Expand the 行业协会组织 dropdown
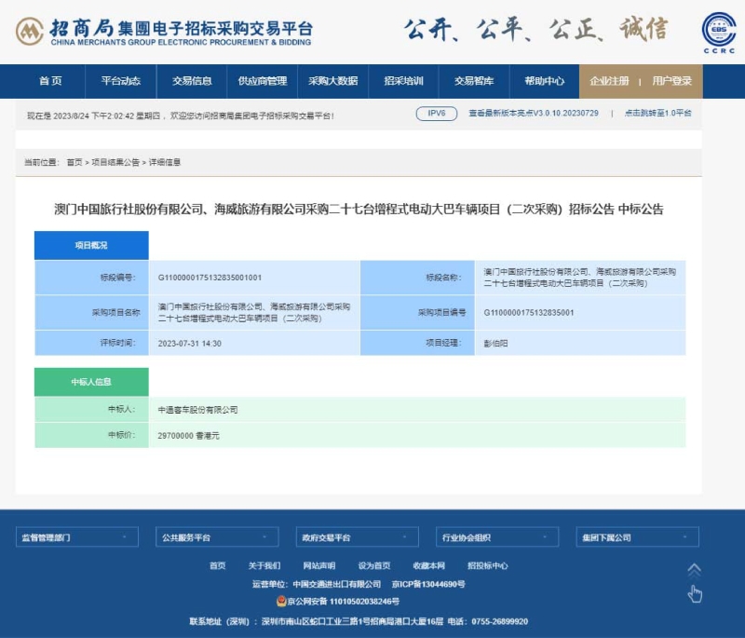The image size is (745, 638). click(x=497, y=537)
